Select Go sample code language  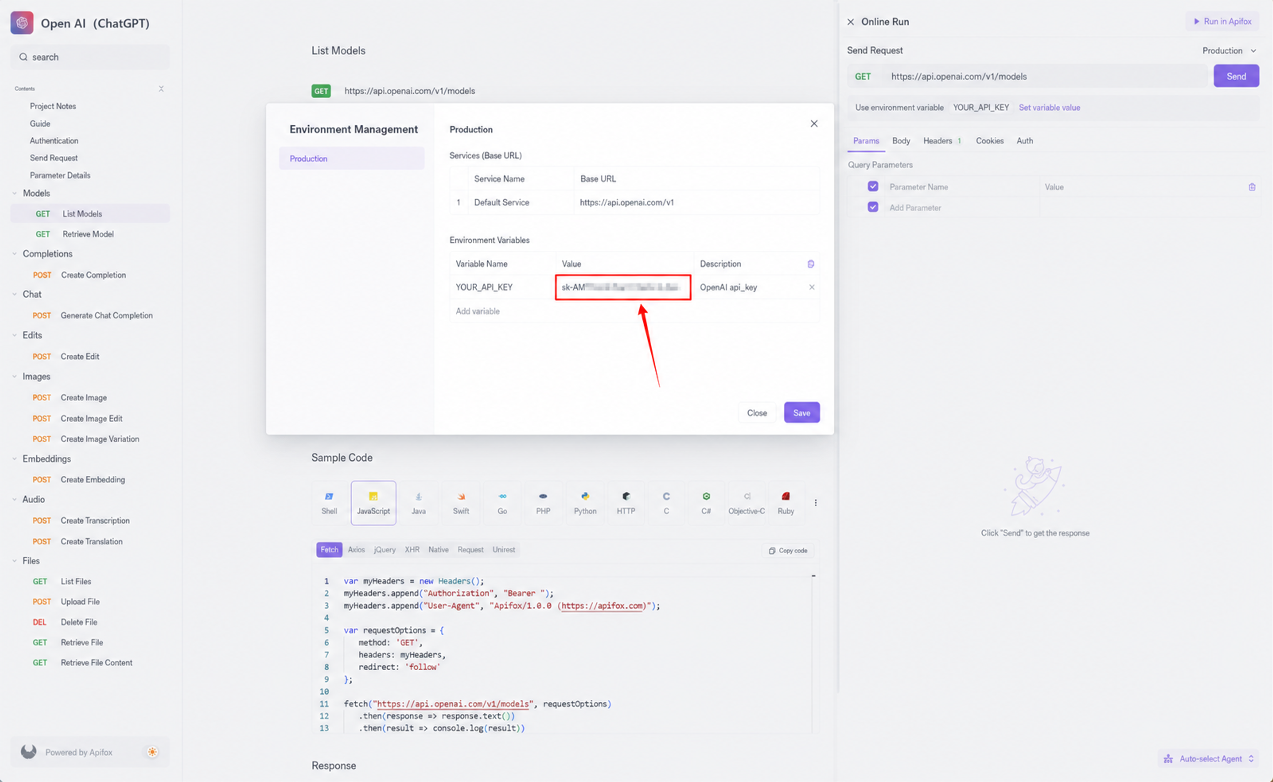(502, 503)
